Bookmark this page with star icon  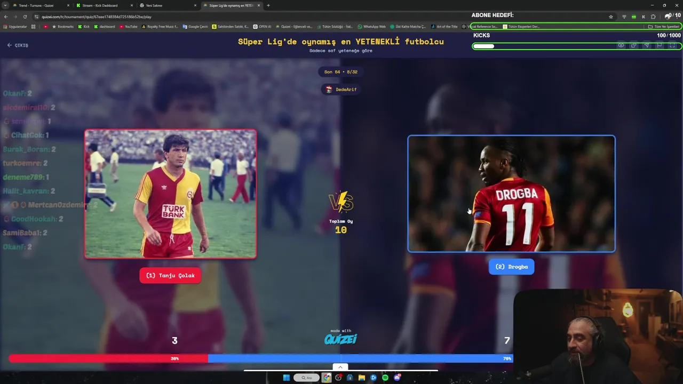tap(611, 17)
